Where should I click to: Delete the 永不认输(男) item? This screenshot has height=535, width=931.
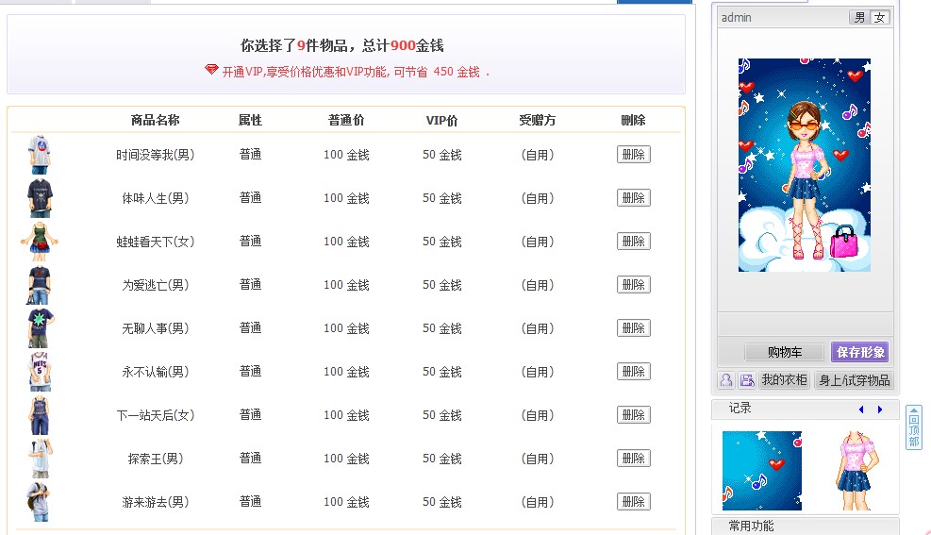click(x=634, y=371)
